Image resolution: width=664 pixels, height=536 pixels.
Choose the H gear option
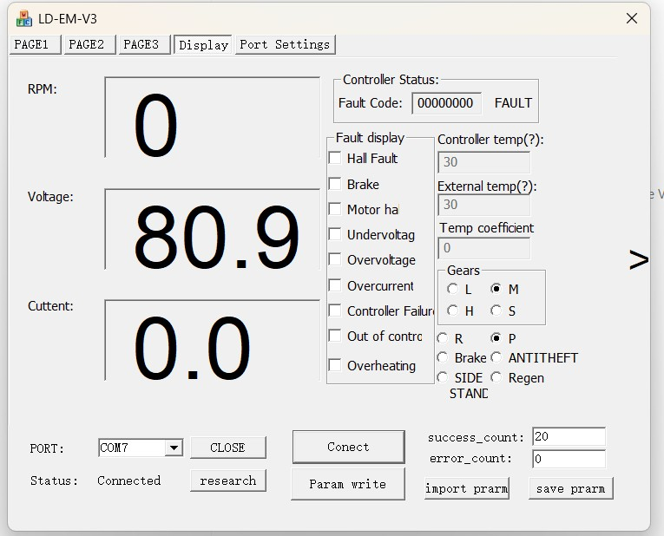click(453, 310)
